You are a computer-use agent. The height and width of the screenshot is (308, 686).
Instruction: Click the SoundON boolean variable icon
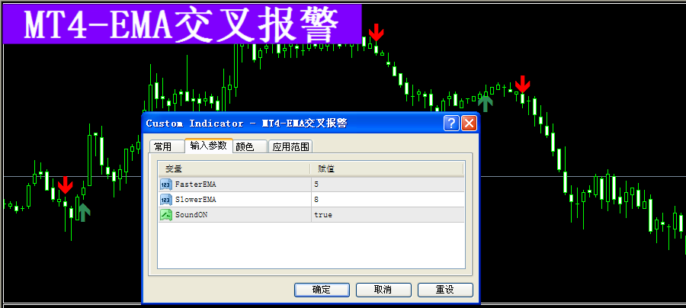tap(166, 215)
